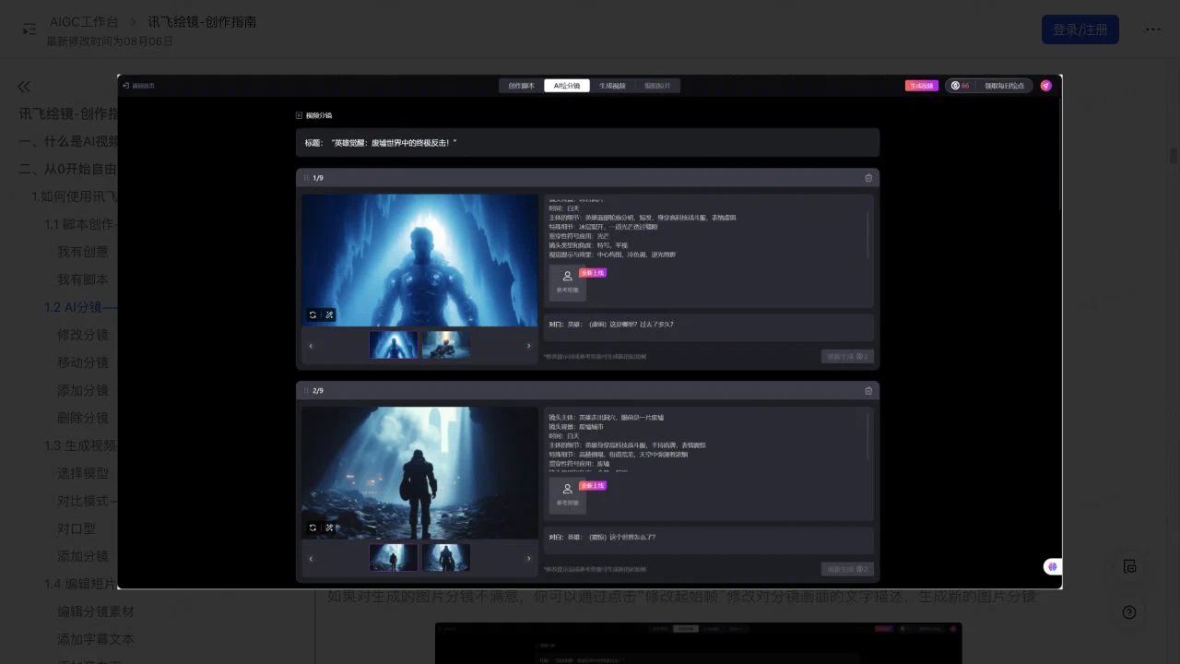The image size is (1180, 664).
Task: Open the AIGC工作台 breadcrumb link
Action: [x=84, y=22]
